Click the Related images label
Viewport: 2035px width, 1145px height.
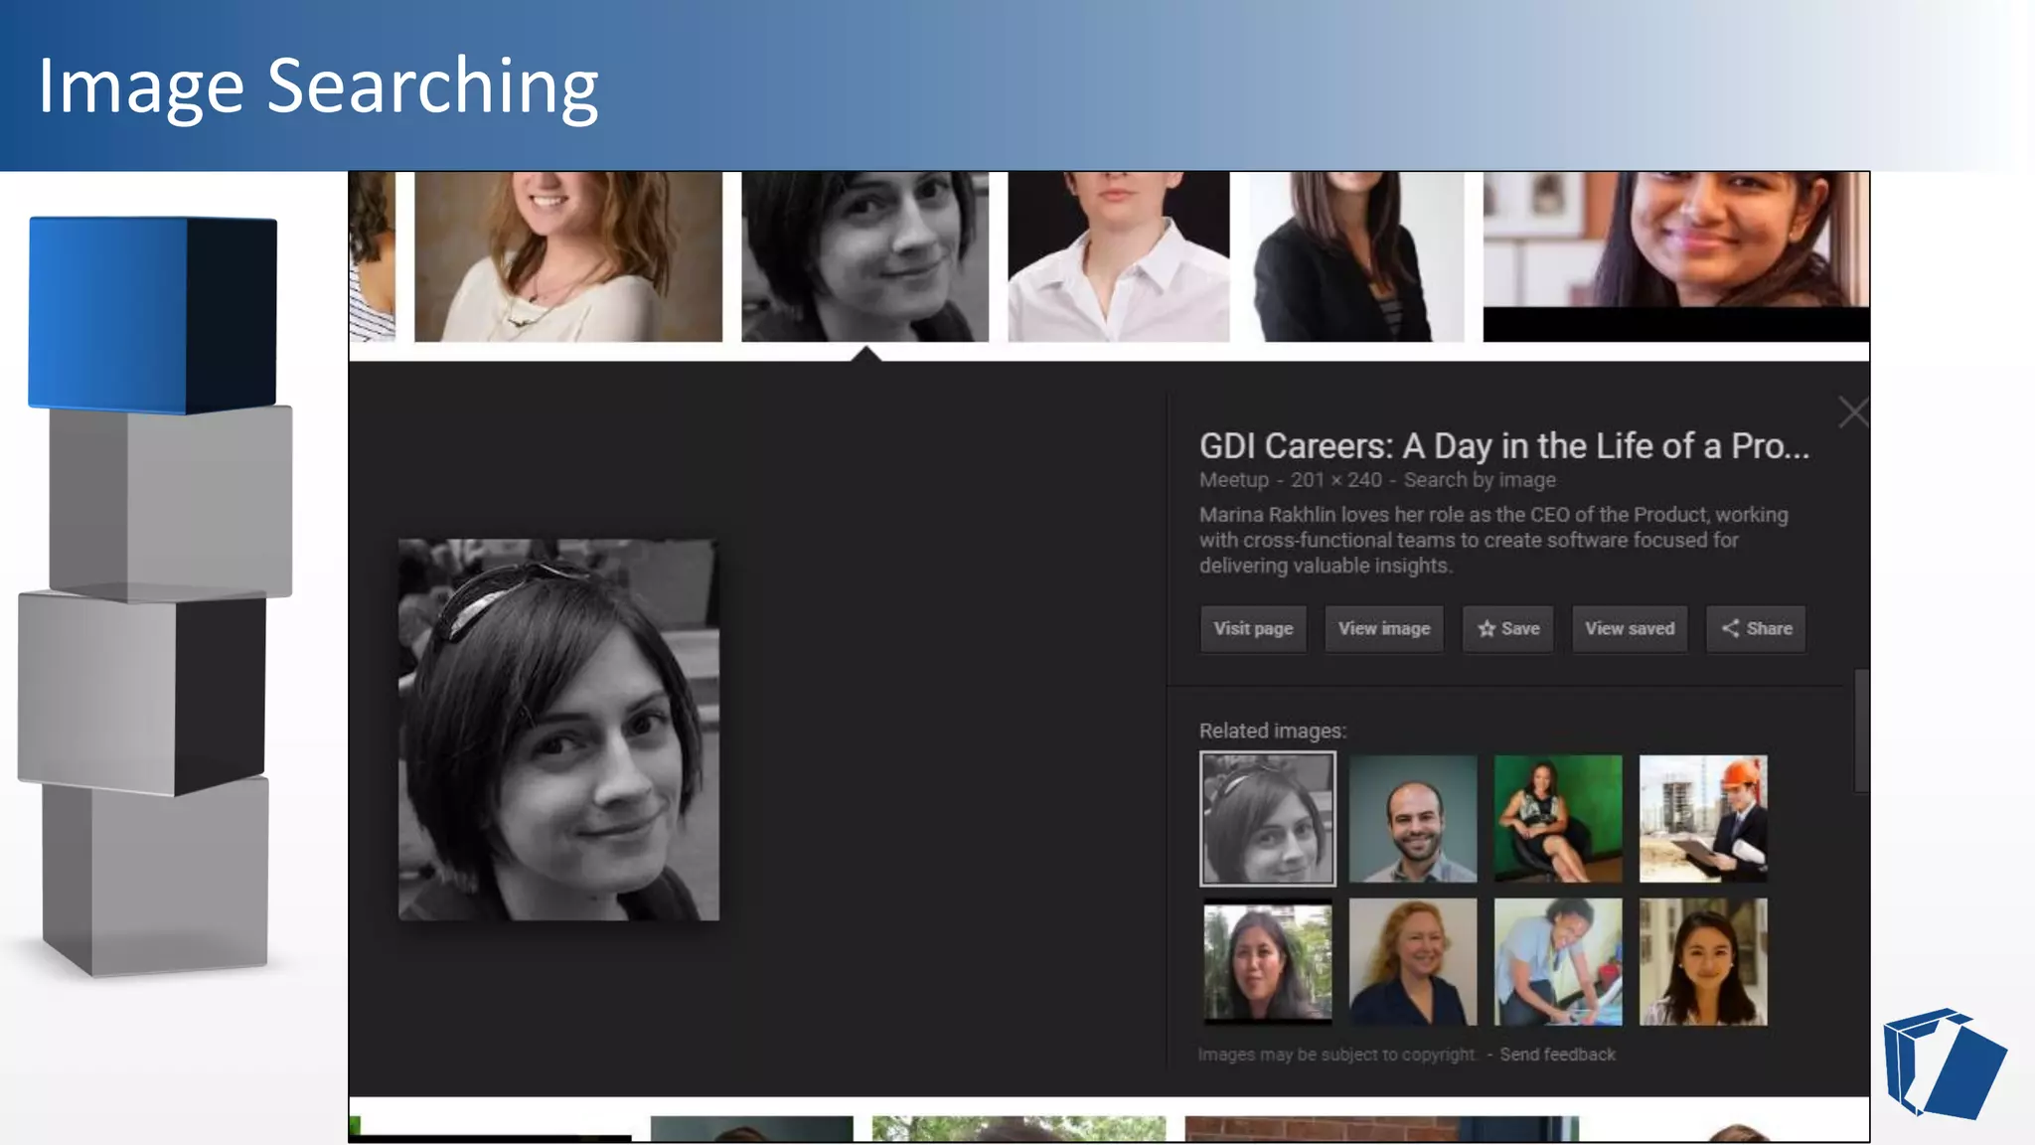[x=1273, y=731]
